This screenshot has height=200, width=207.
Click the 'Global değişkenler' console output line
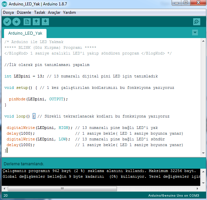point(101,176)
